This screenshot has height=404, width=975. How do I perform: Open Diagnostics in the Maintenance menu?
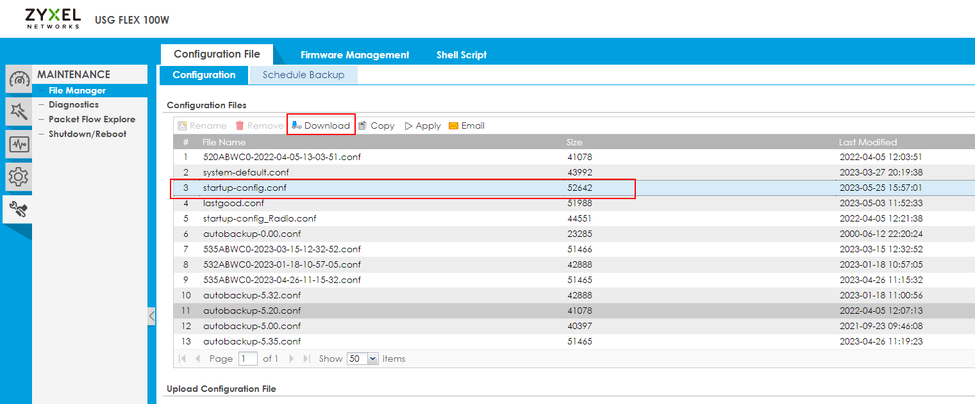(x=74, y=104)
